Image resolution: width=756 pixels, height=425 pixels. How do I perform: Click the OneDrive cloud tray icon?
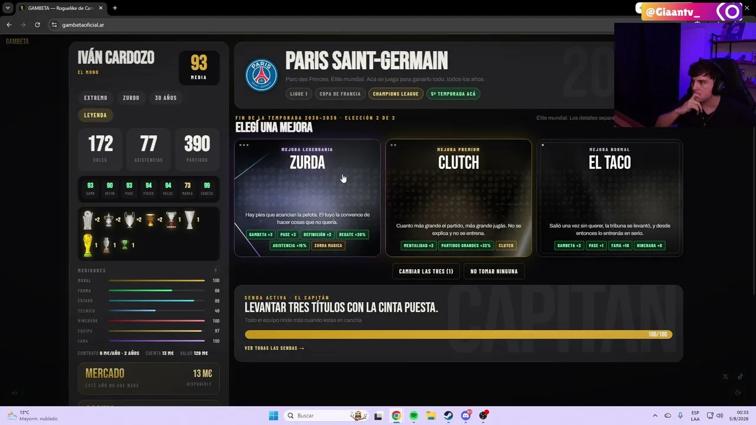667,416
